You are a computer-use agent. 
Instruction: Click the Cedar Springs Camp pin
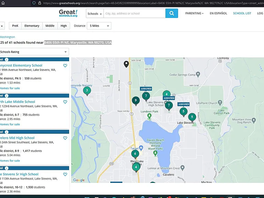(198, 74)
